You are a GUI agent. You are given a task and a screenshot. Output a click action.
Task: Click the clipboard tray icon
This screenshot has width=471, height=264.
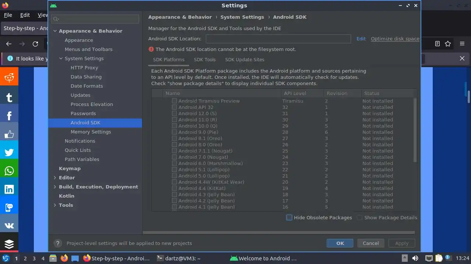tap(439, 258)
